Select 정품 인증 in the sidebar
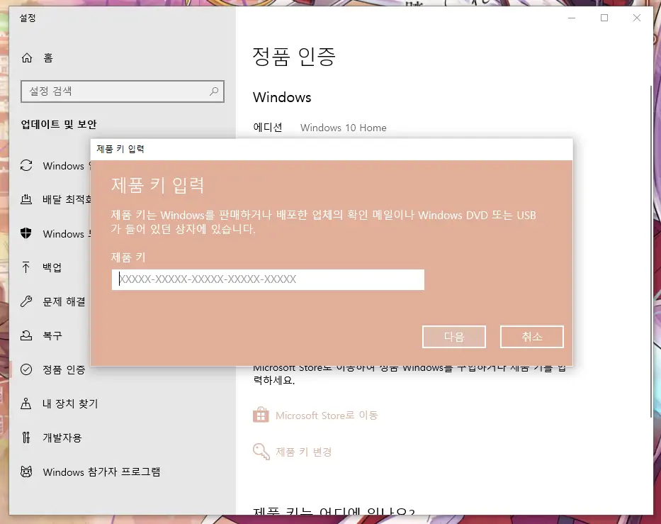661x524 pixels. click(64, 369)
